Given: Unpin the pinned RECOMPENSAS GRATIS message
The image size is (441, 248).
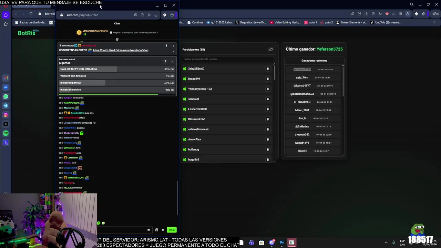Looking at the screenshot, I should point(166,45).
